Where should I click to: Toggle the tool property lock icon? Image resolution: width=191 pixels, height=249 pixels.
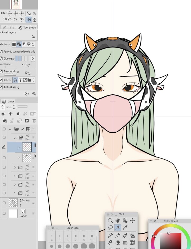[33, 37]
